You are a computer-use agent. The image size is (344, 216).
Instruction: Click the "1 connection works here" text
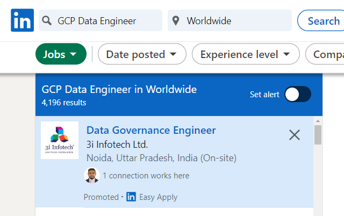[146, 176]
